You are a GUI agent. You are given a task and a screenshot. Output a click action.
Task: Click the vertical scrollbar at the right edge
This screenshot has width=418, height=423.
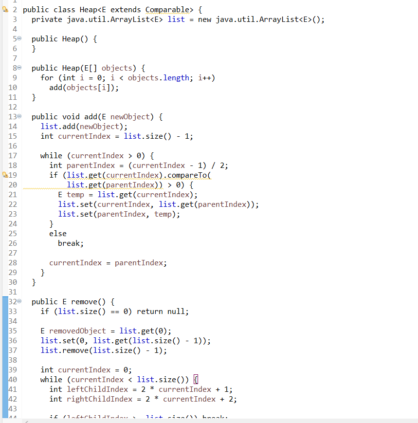pyautogui.click(x=415, y=195)
